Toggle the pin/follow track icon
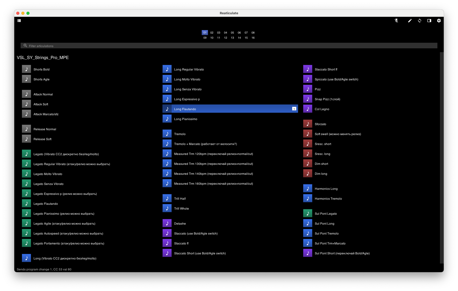This screenshot has height=291, width=458. [x=396, y=21]
